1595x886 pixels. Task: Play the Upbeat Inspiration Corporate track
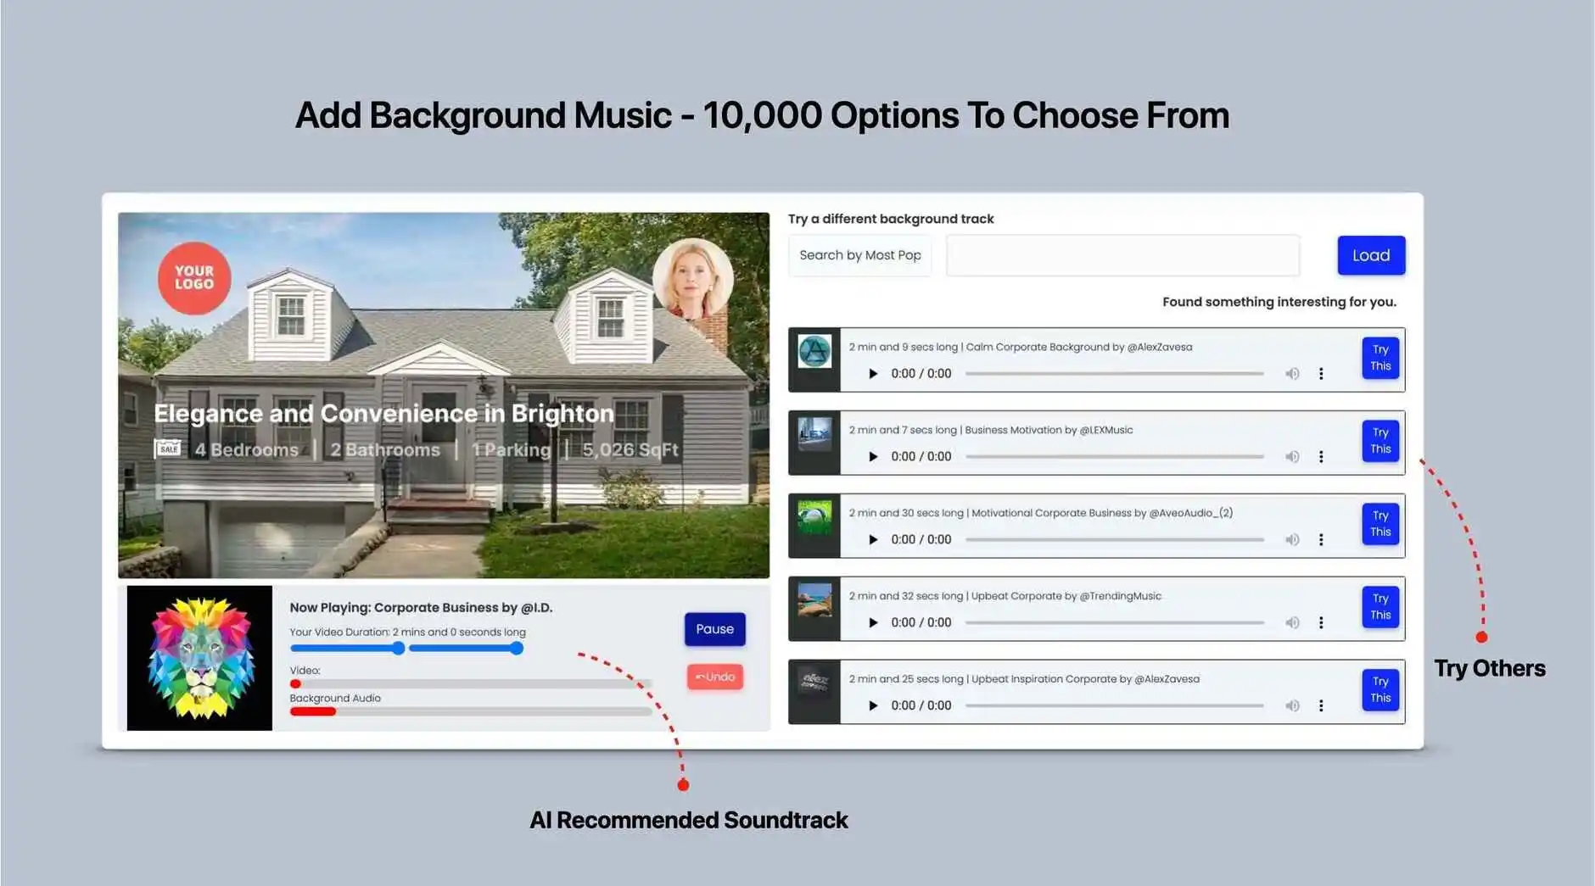pos(872,705)
